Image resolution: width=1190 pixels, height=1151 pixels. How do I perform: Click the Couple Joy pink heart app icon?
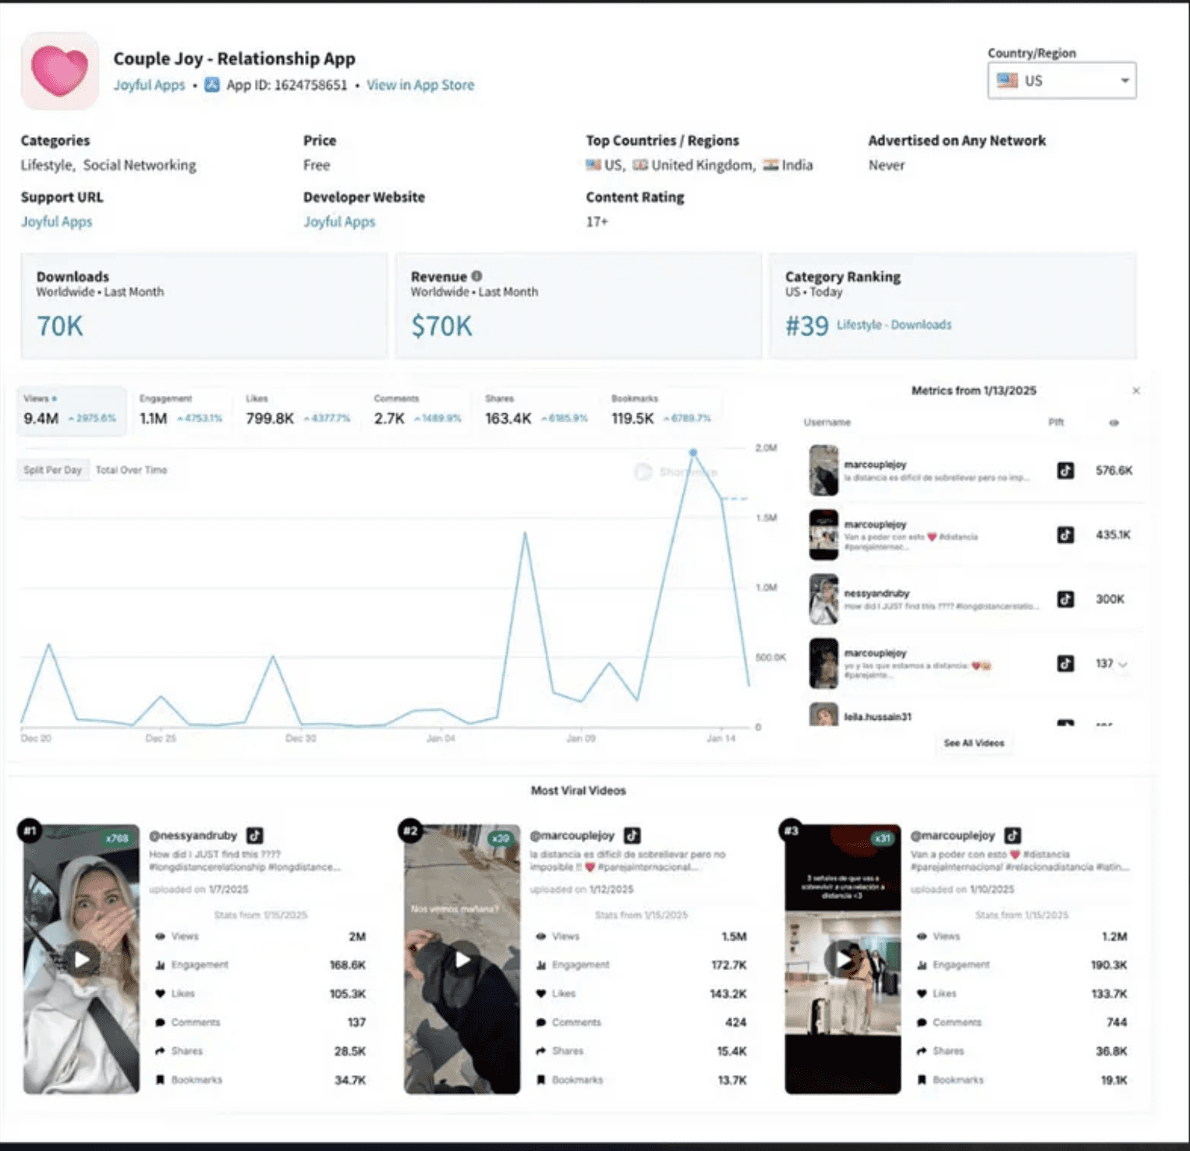[60, 71]
